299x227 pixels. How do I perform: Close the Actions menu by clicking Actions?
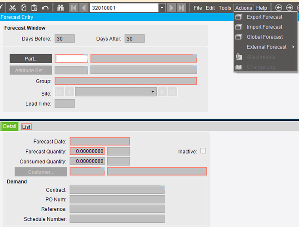(x=244, y=8)
